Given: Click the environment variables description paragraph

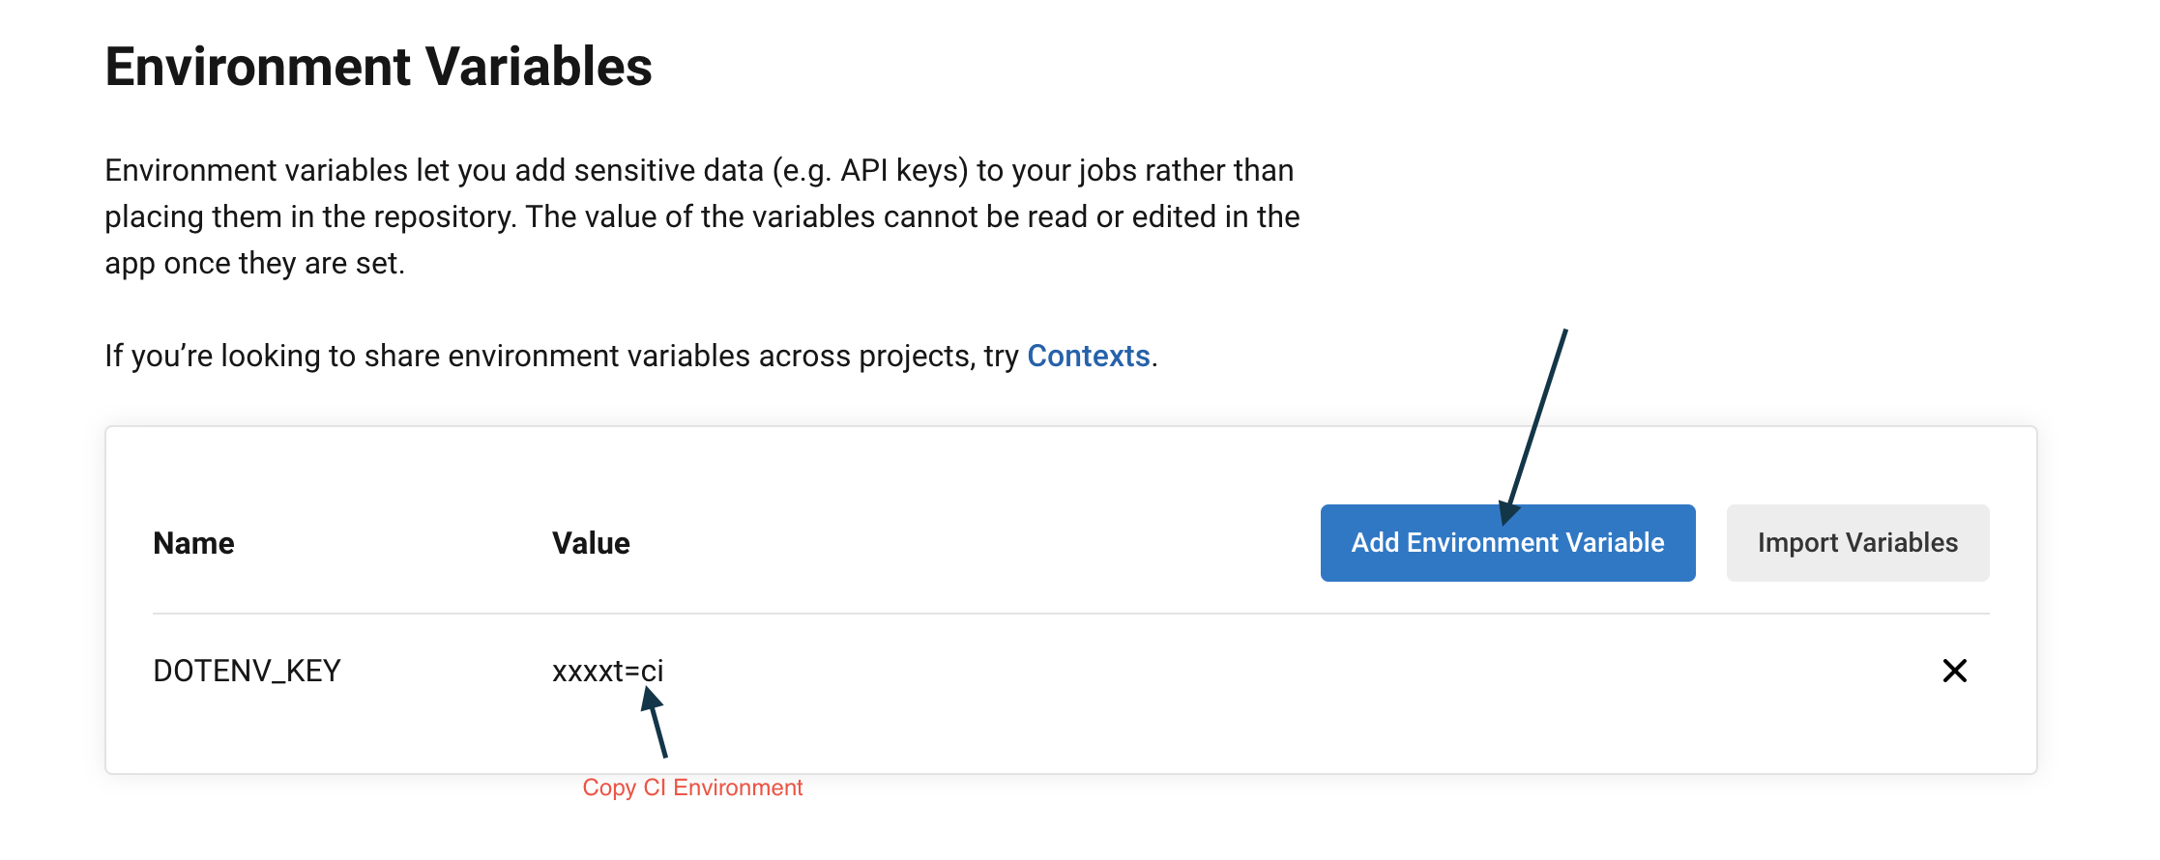Looking at the screenshot, I should [702, 216].
